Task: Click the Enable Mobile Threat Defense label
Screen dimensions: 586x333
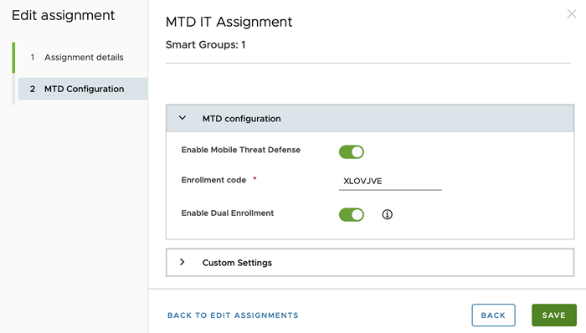Action: 241,150
